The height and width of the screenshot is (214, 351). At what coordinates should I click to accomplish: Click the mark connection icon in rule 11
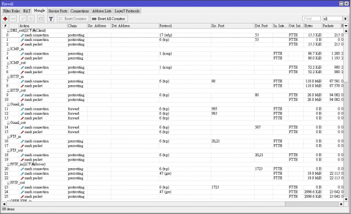click(x=22, y=109)
